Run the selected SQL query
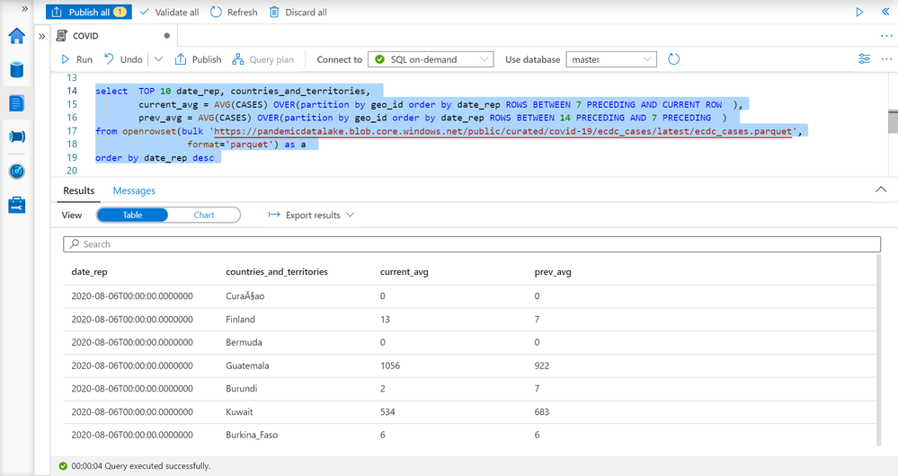898x476 pixels. coord(76,59)
